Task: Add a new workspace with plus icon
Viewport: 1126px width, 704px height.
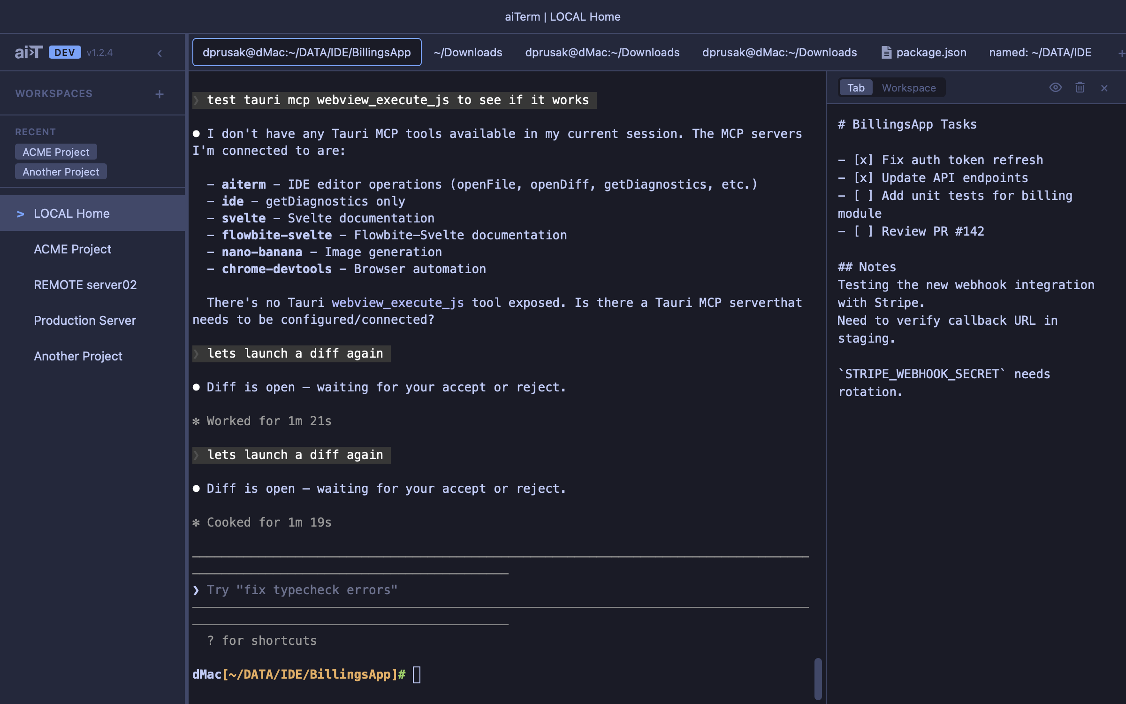Action: point(160,94)
